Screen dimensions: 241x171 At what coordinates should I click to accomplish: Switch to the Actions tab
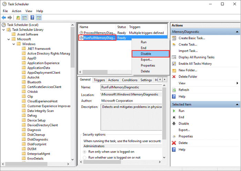click(x=113, y=80)
